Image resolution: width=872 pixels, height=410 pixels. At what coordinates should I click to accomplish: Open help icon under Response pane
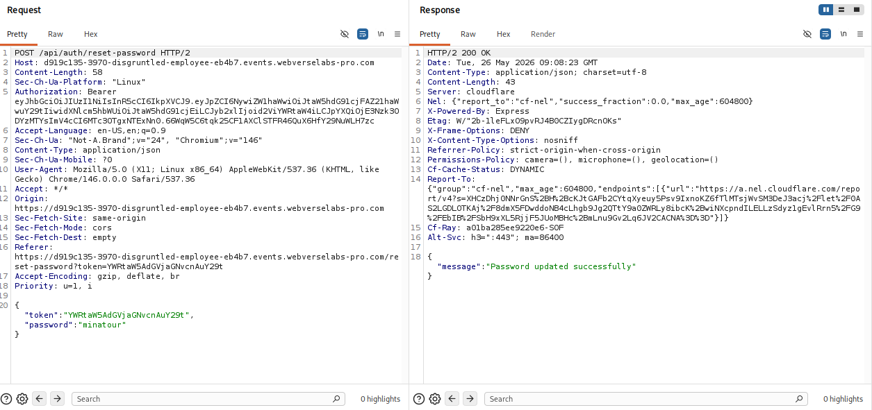(x=419, y=399)
